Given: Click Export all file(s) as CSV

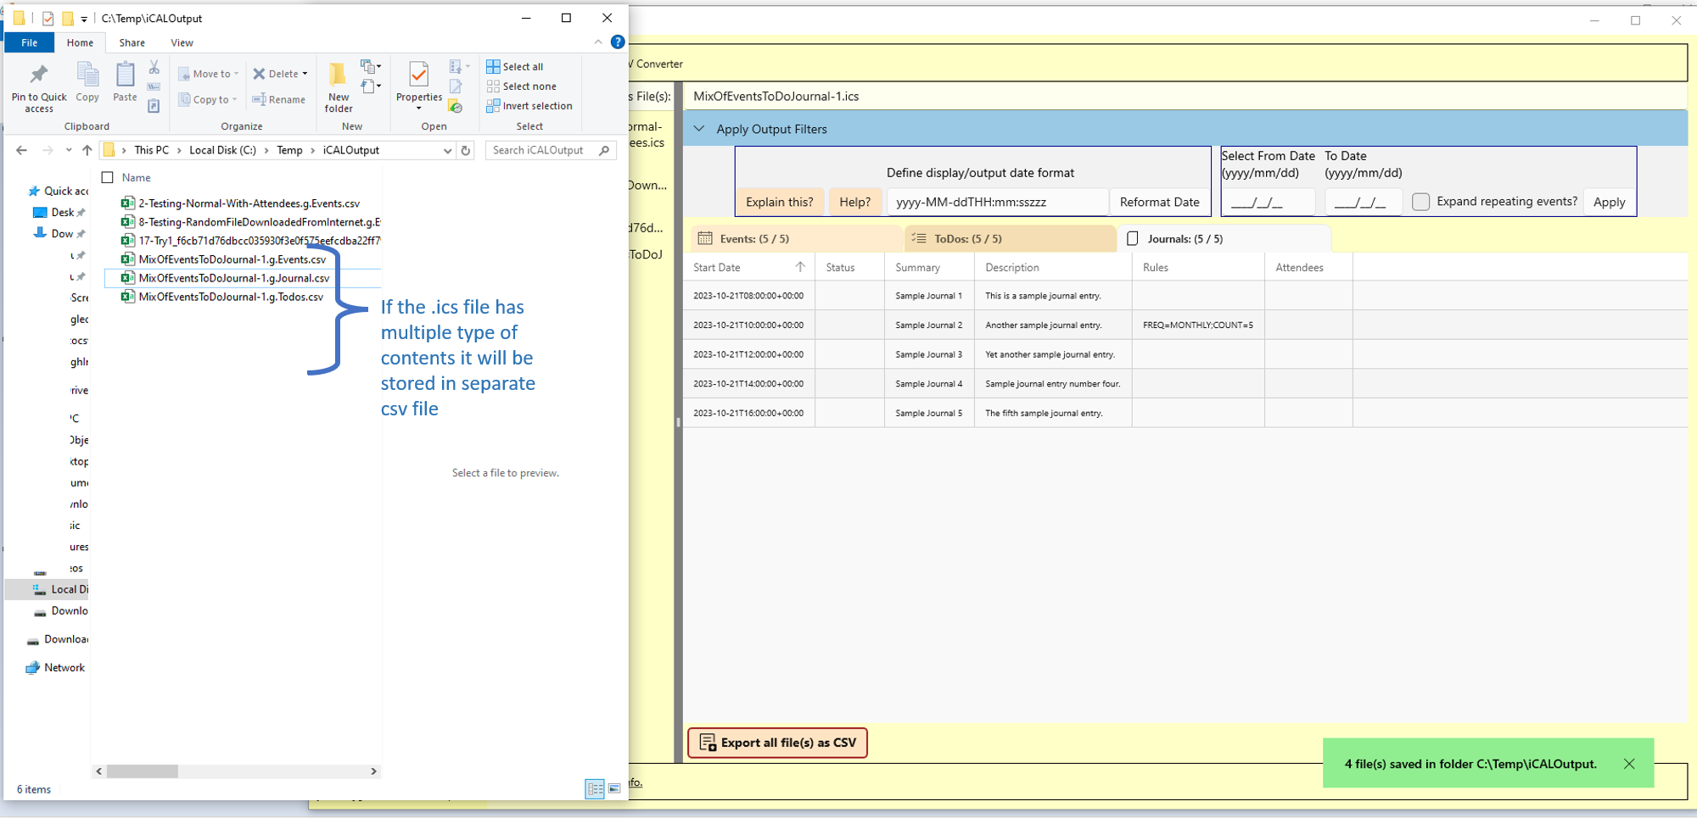Looking at the screenshot, I should click(x=777, y=743).
